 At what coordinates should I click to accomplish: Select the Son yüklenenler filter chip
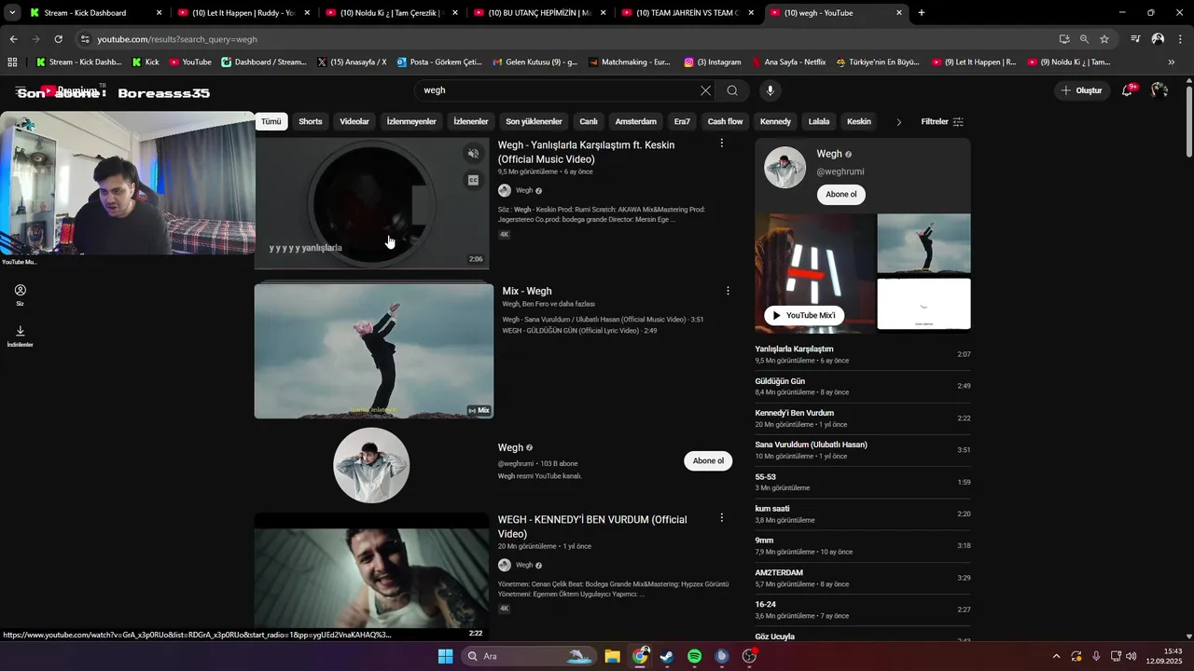coord(534,121)
